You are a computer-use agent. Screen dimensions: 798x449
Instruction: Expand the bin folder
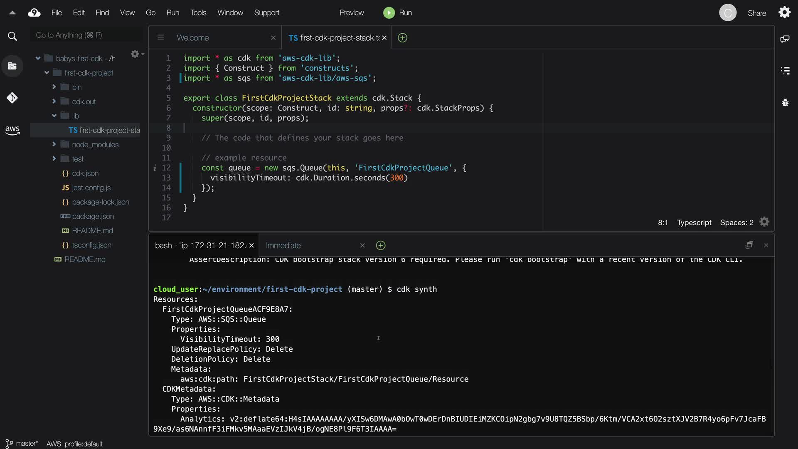click(x=54, y=87)
